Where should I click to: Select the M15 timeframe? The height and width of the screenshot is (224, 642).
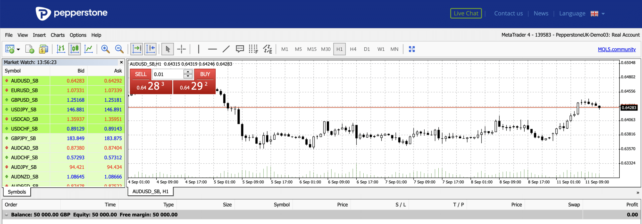point(312,49)
